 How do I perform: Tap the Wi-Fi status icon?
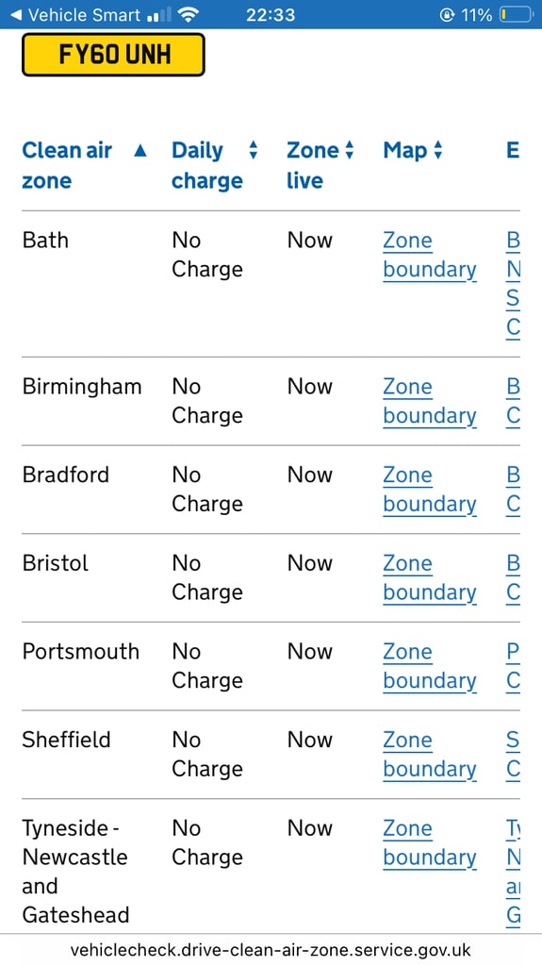[x=189, y=14]
